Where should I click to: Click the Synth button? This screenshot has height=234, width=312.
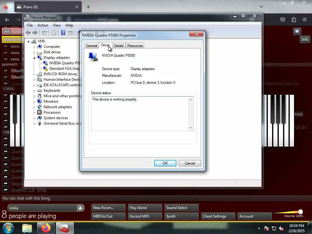182,216
